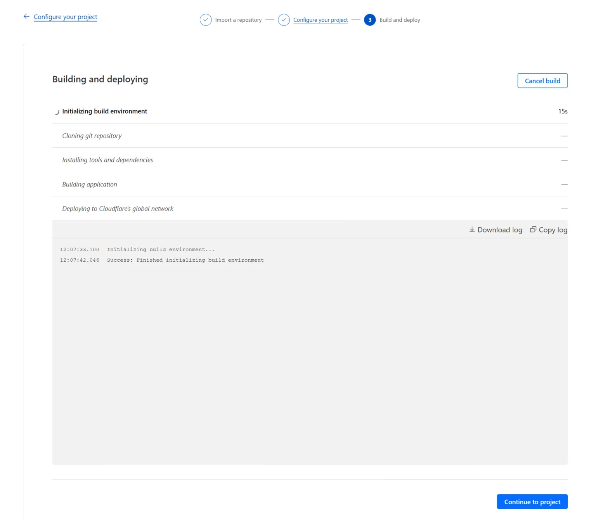Go to the Configure your project step link
Image resolution: width=596 pixels, height=519 pixels.
[x=320, y=20]
